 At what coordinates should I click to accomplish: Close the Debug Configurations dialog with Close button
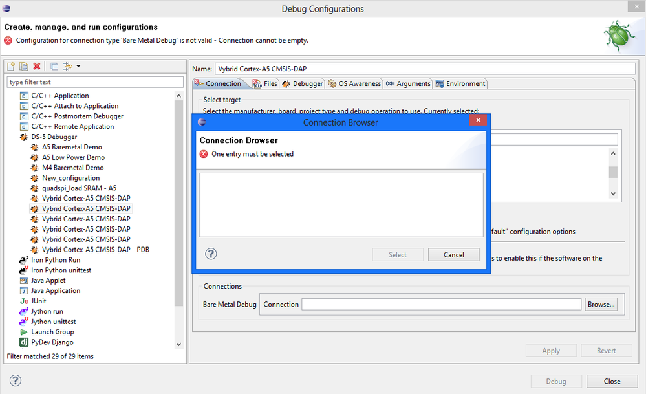tap(612, 382)
